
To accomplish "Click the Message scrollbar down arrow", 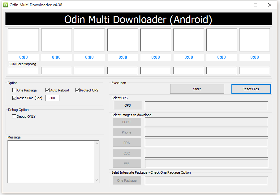I will [x=97, y=180].
